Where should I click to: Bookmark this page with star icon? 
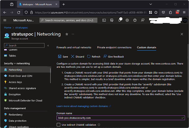coord(156,13)
